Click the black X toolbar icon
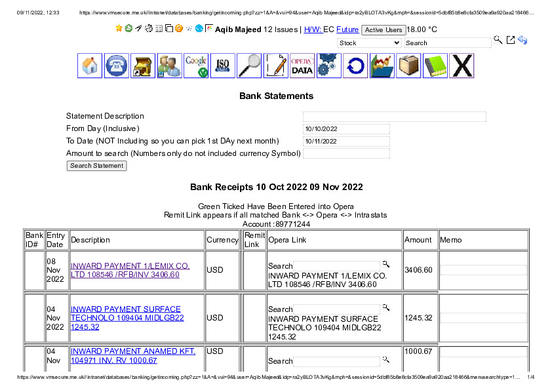Viewport: 552px width, 390px height. tap(462, 66)
